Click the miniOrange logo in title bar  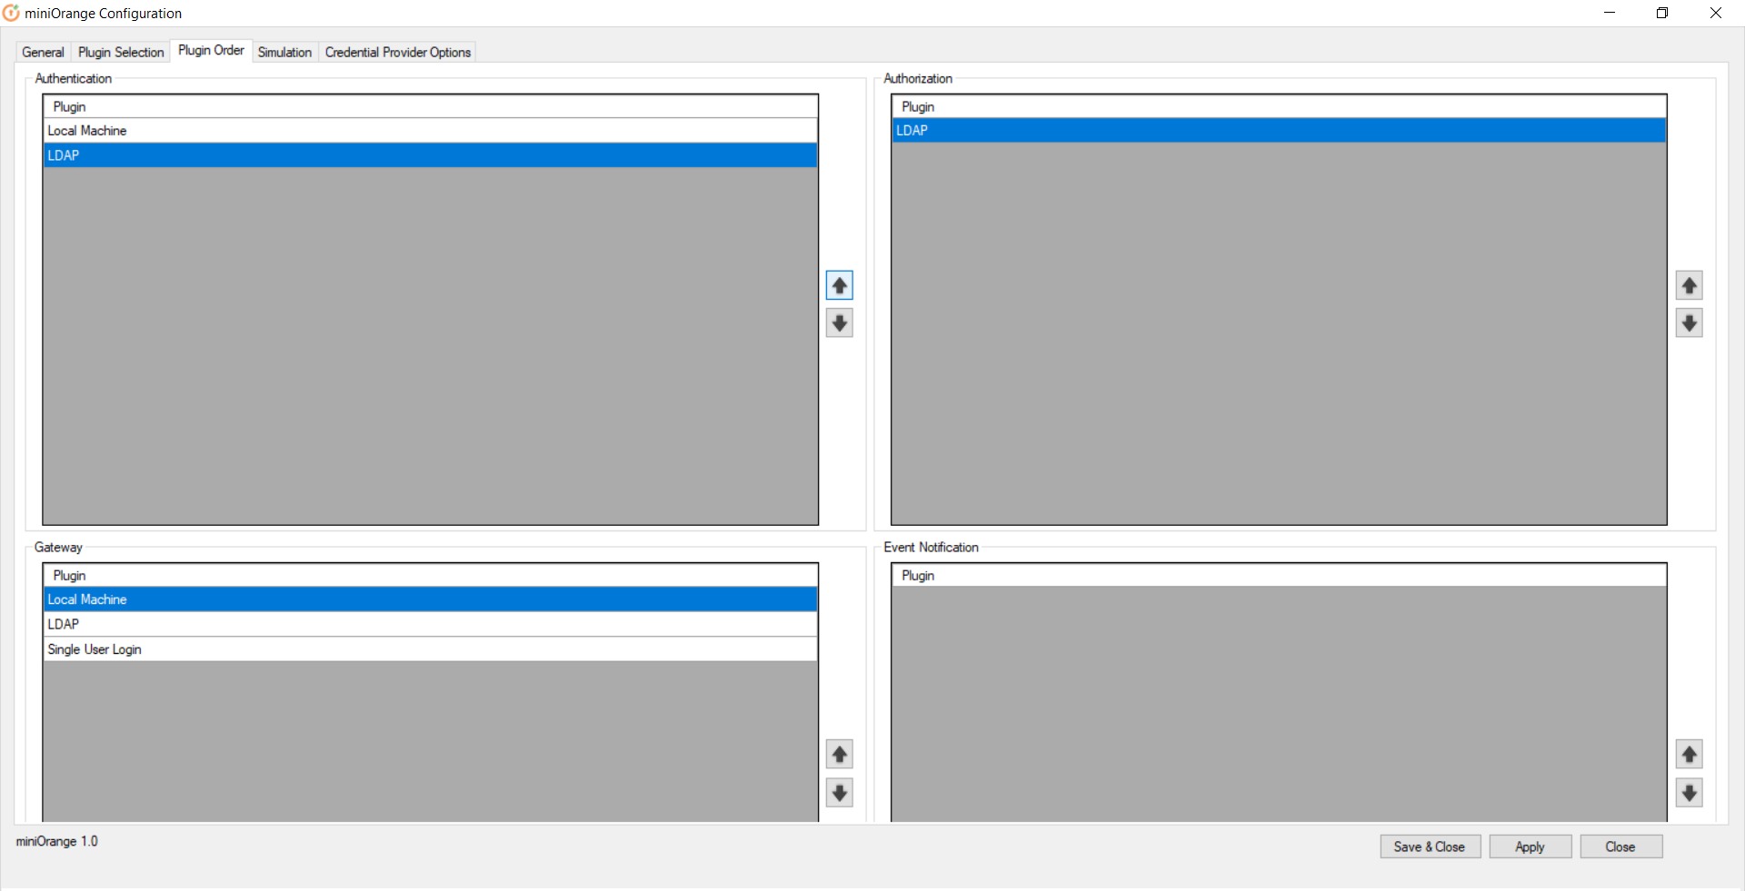coord(11,13)
